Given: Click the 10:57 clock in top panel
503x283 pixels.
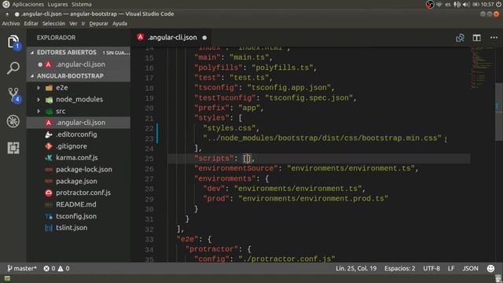Looking at the screenshot, I should (487, 5).
